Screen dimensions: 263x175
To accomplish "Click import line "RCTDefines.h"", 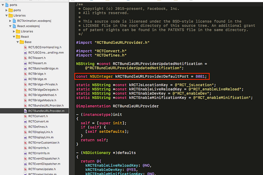I will (101, 55).
